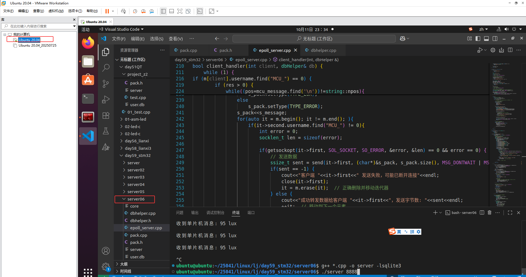Click the VMware library search field
Viewport: 526px width, 277px height.
coord(39,26)
